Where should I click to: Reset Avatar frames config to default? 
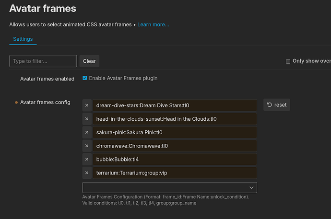click(x=277, y=105)
